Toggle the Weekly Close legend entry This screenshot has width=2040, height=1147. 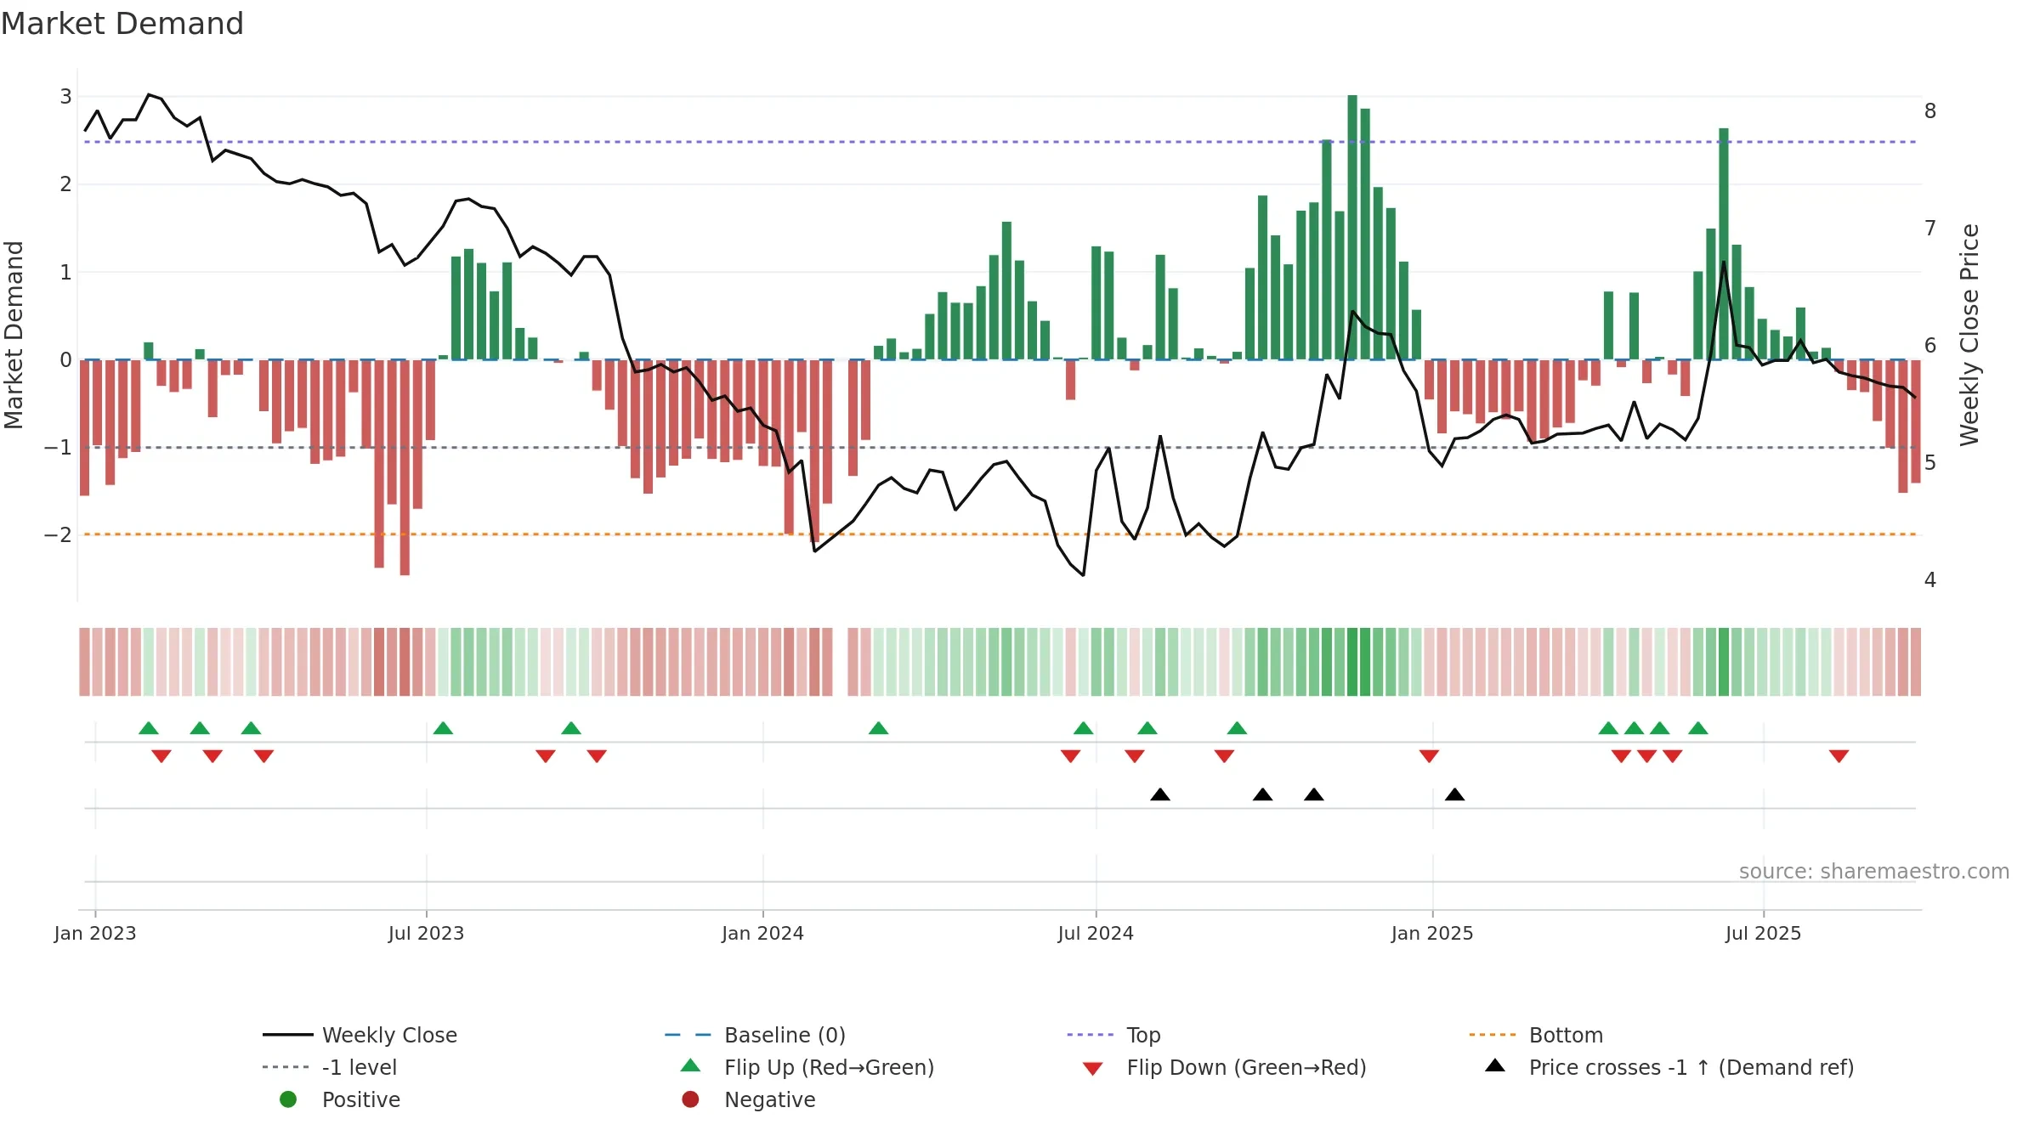coord(360,1035)
